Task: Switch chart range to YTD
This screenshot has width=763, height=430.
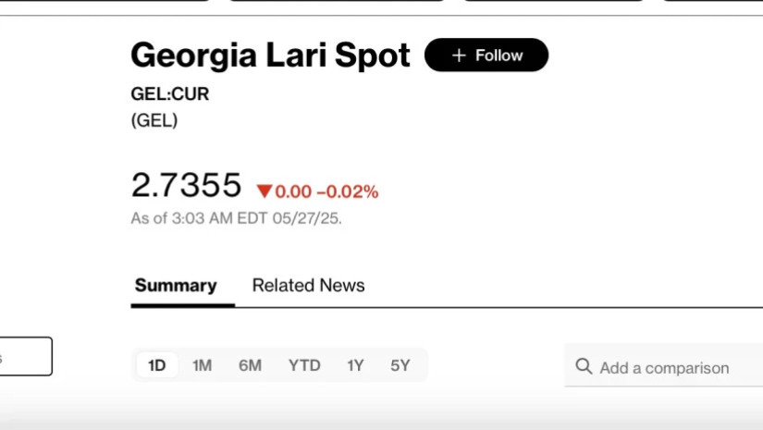Action: tap(304, 365)
